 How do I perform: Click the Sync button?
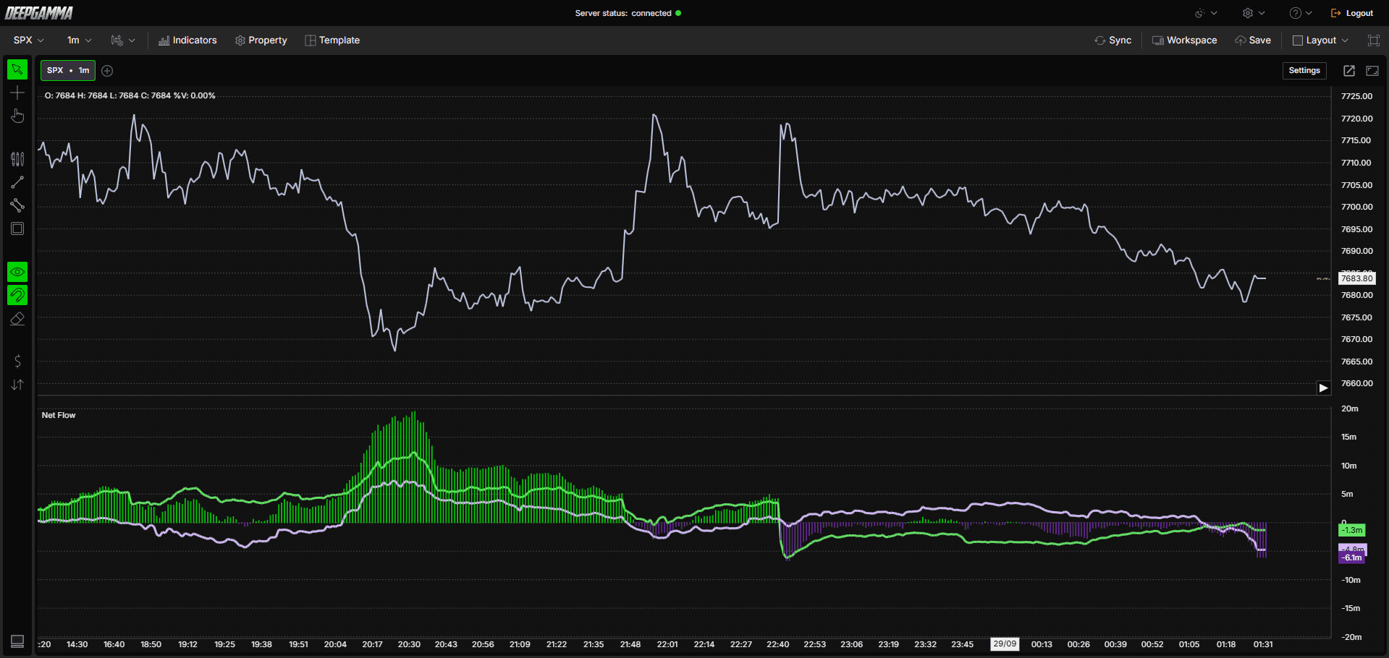click(1113, 40)
